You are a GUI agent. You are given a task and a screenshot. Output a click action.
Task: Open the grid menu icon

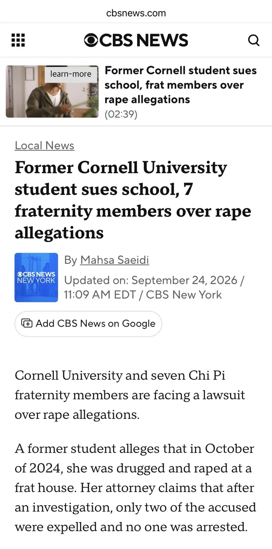tap(18, 40)
